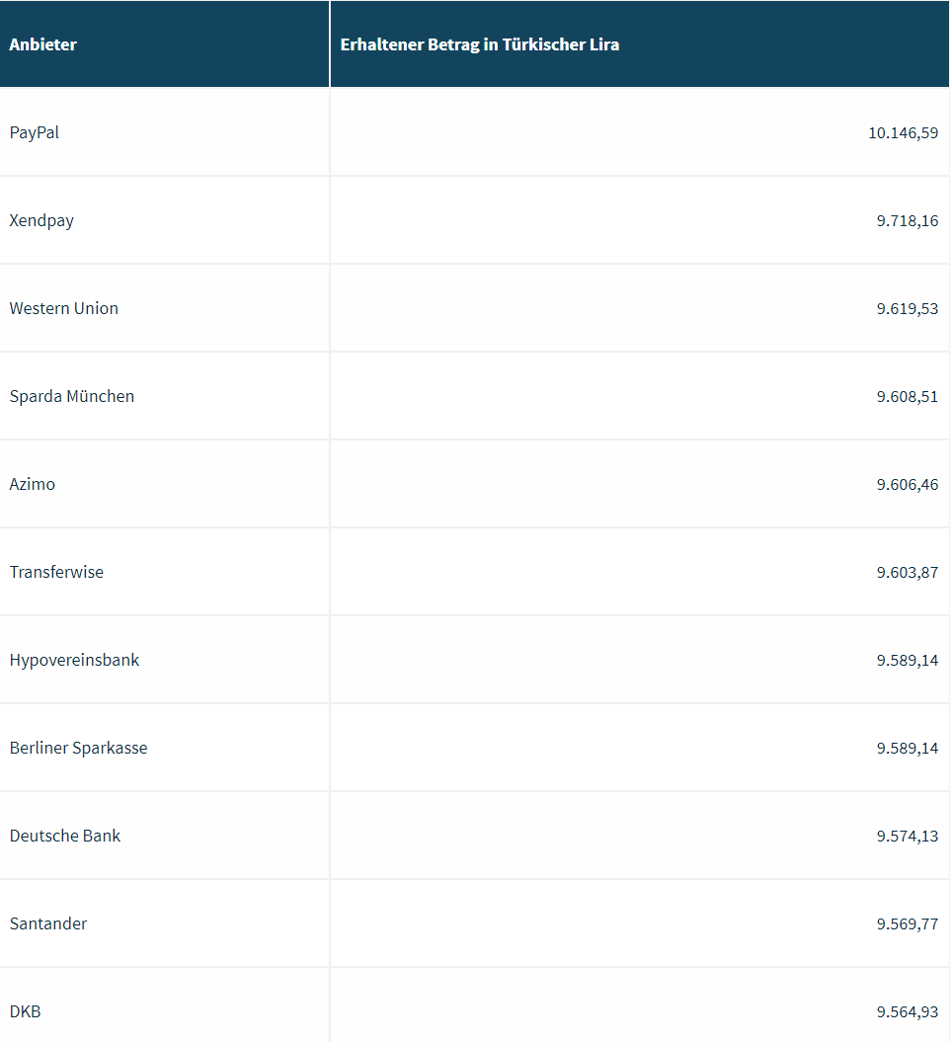
Task: Select the Berliner Sparkasse entry
Action: (x=79, y=748)
